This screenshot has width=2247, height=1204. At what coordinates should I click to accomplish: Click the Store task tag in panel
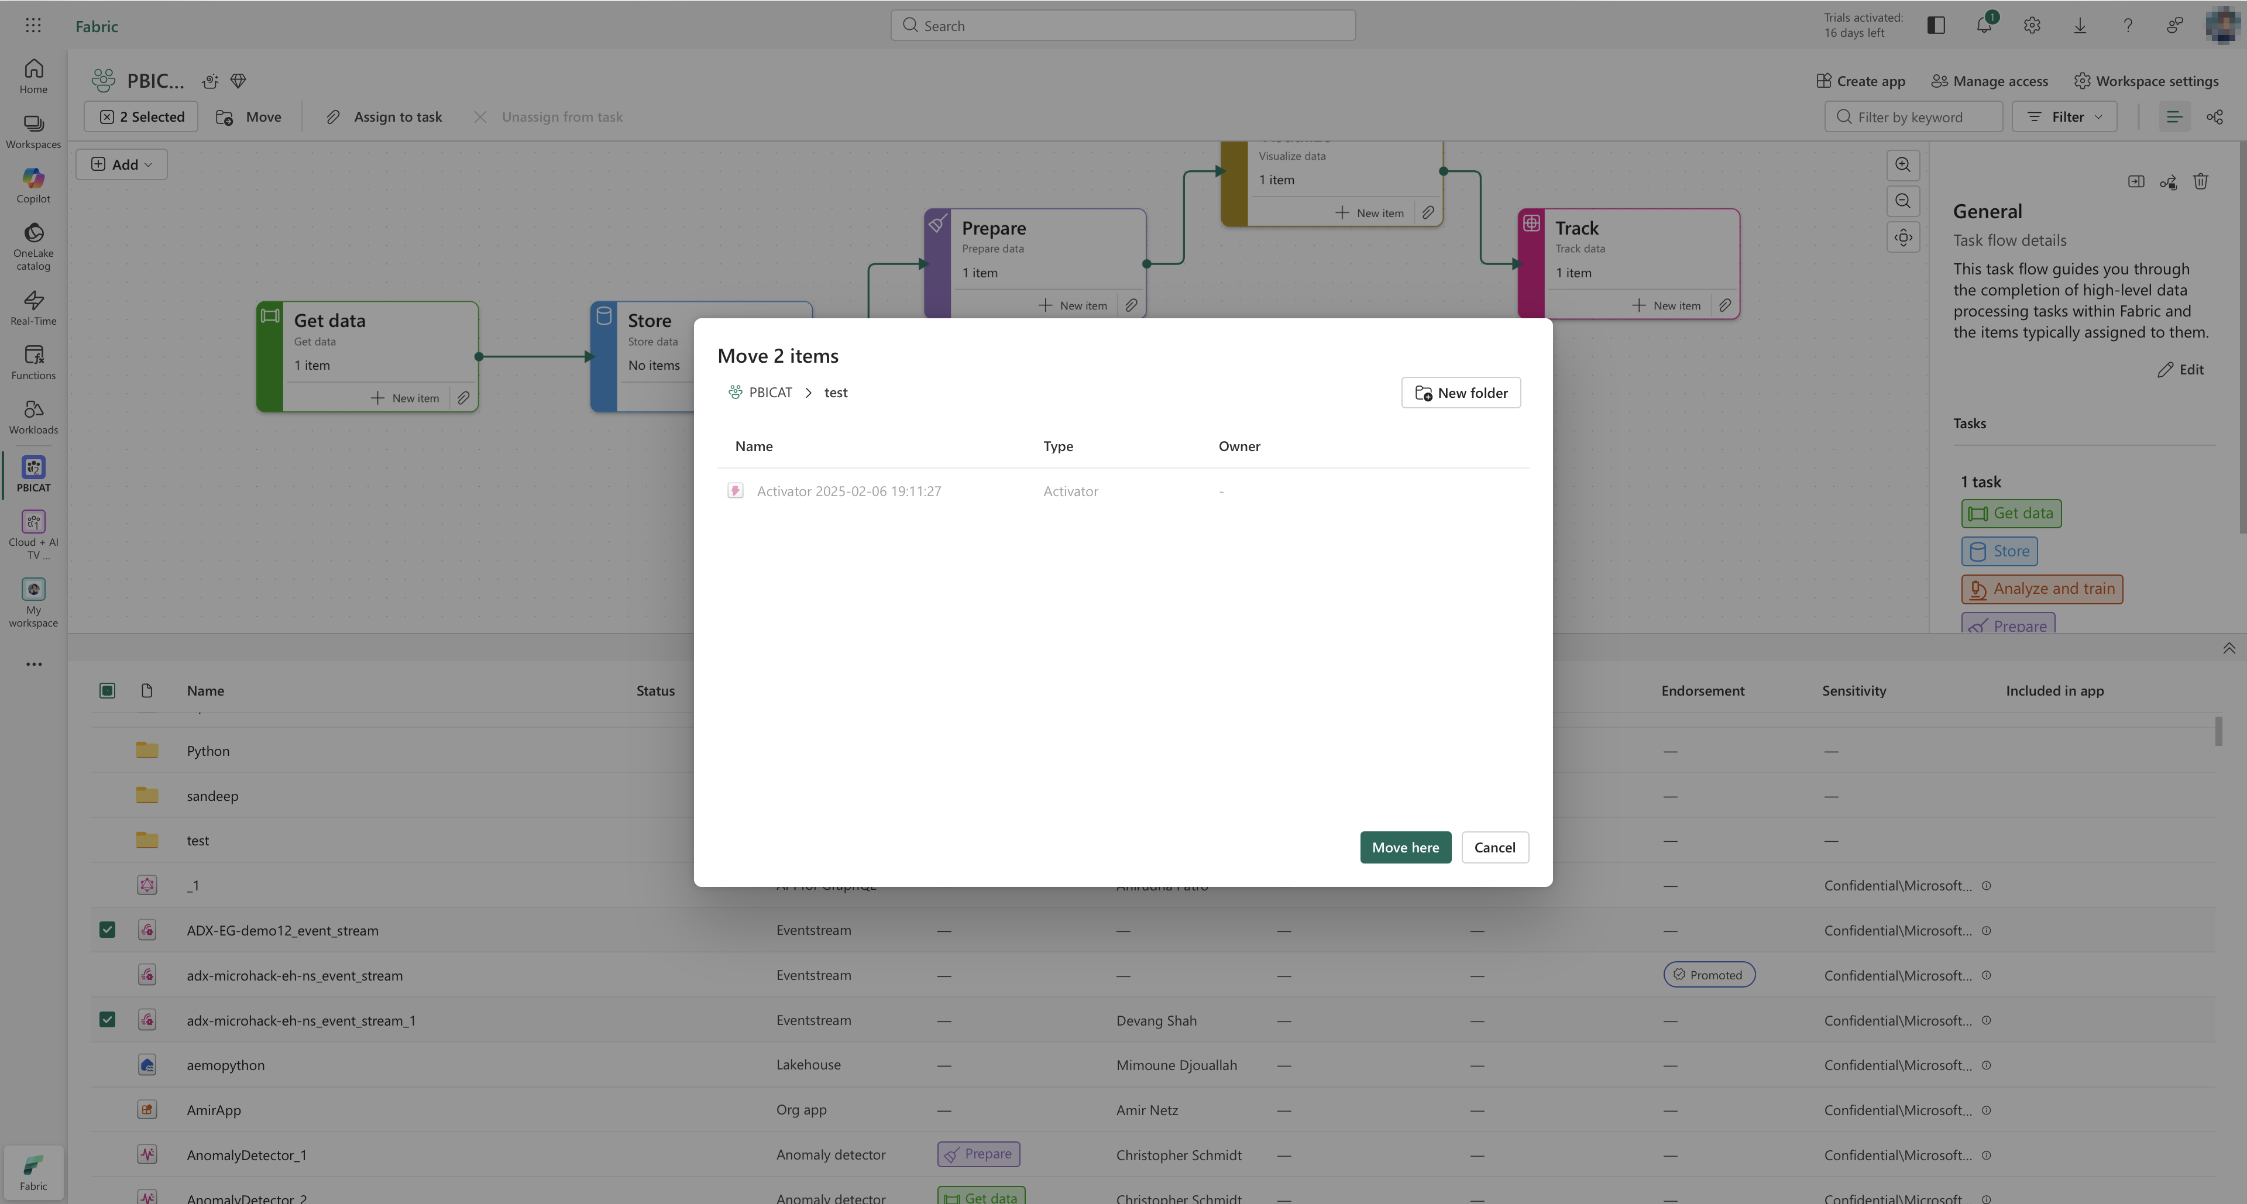1998,551
